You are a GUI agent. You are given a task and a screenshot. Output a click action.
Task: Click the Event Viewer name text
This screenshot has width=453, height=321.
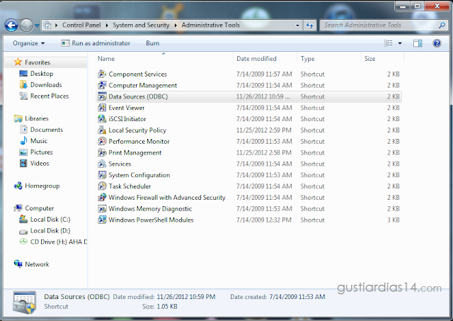tap(127, 108)
